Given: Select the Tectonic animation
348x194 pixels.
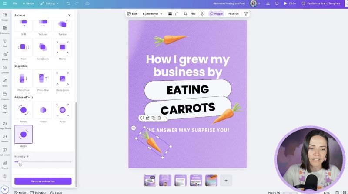Looking at the screenshot, I should 43,28.
